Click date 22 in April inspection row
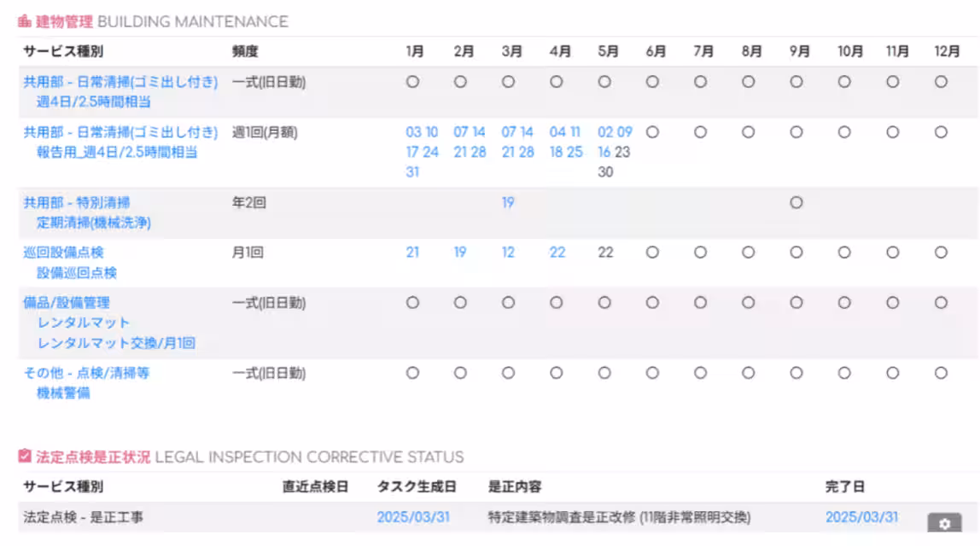The height and width of the screenshot is (546, 980). point(557,253)
